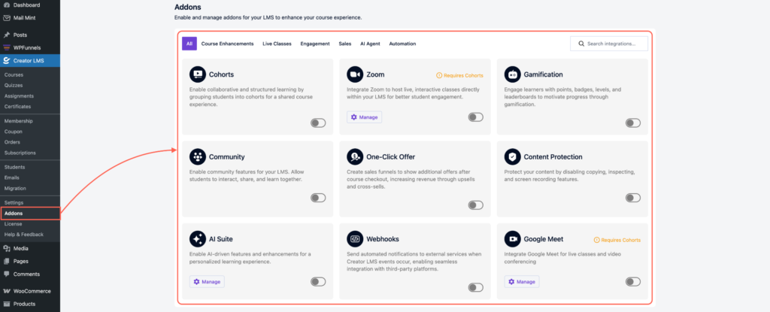Enable the Webhooks toggle switch

tap(475, 287)
